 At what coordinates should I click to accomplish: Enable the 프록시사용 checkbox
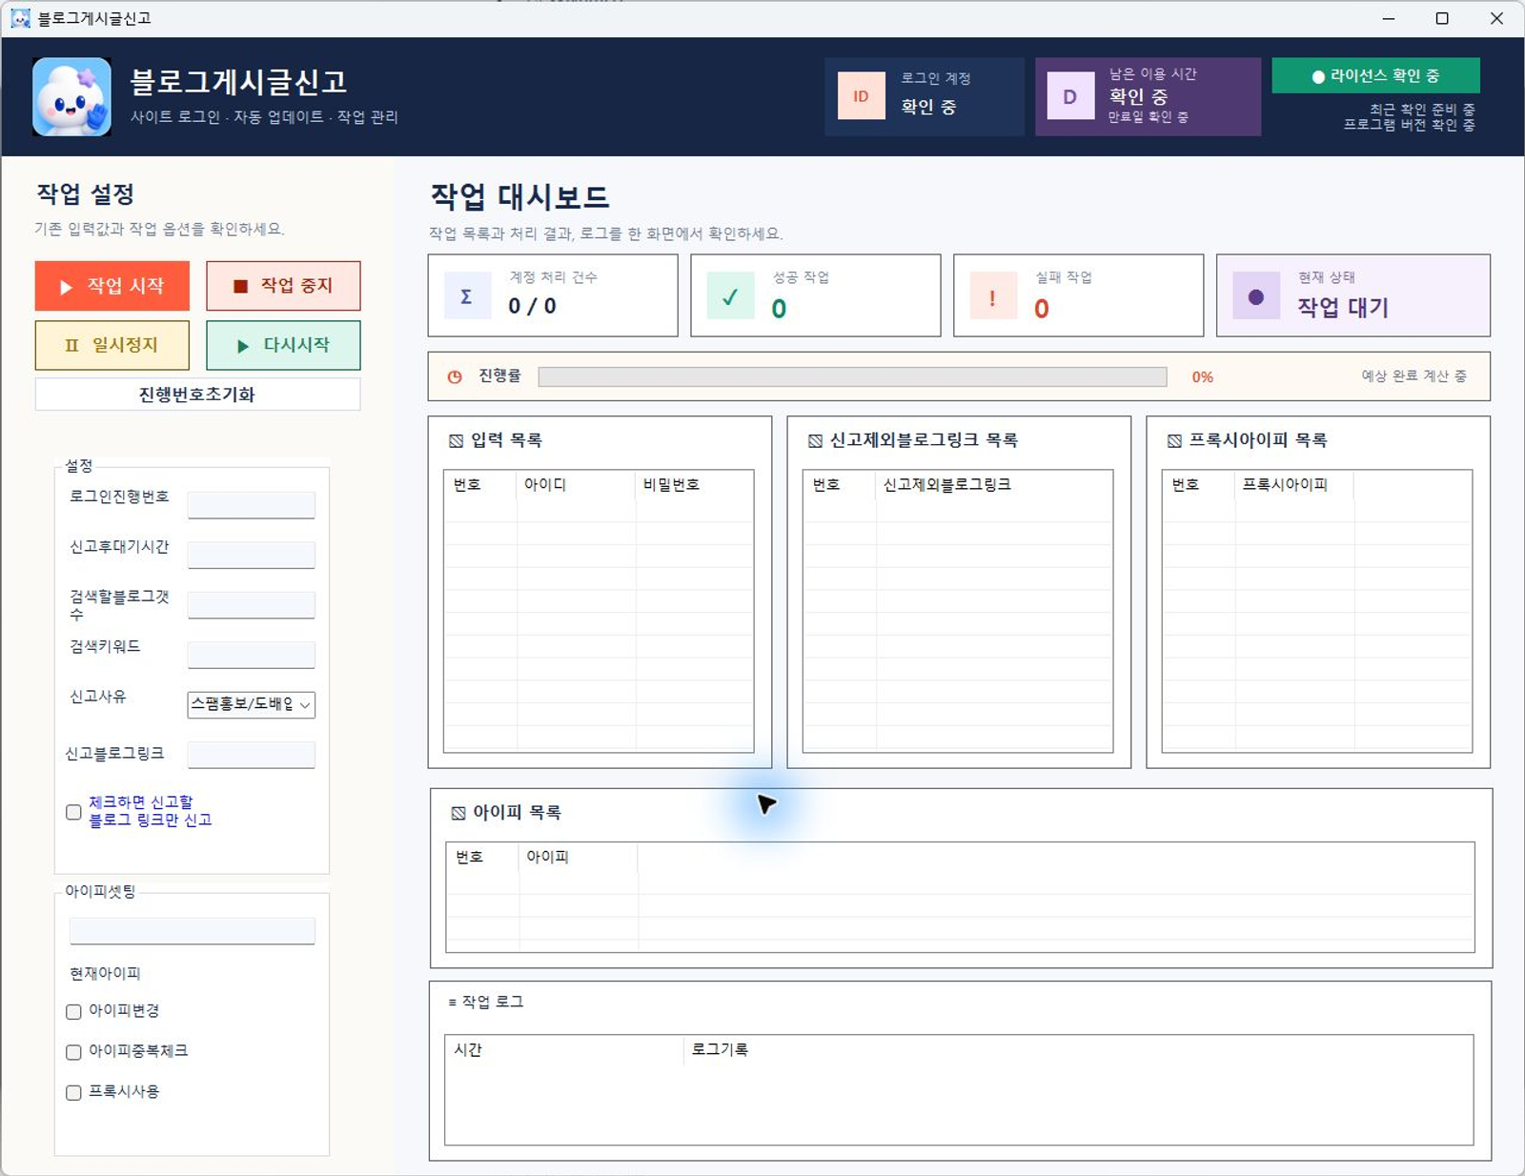73,1093
